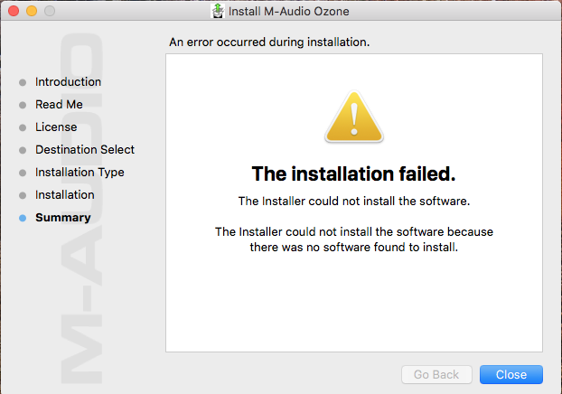
Task: Choose the Installation Type step
Action: pyautogui.click(x=80, y=173)
